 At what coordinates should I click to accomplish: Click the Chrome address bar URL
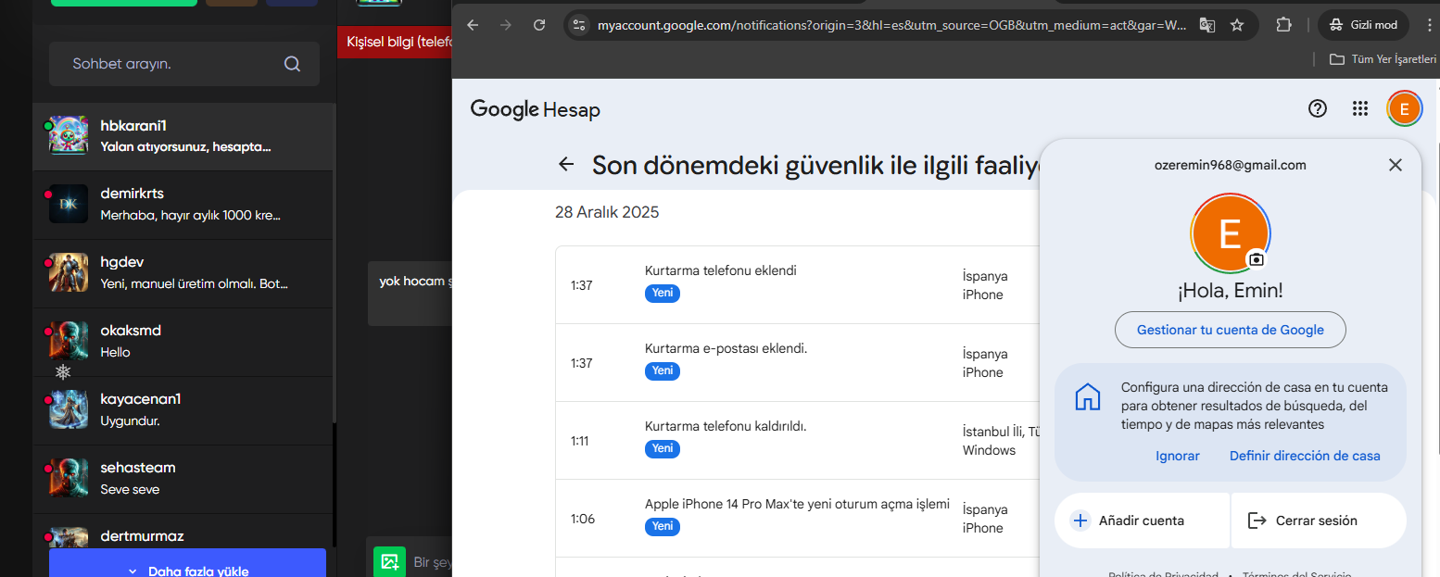click(x=891, y=25)
